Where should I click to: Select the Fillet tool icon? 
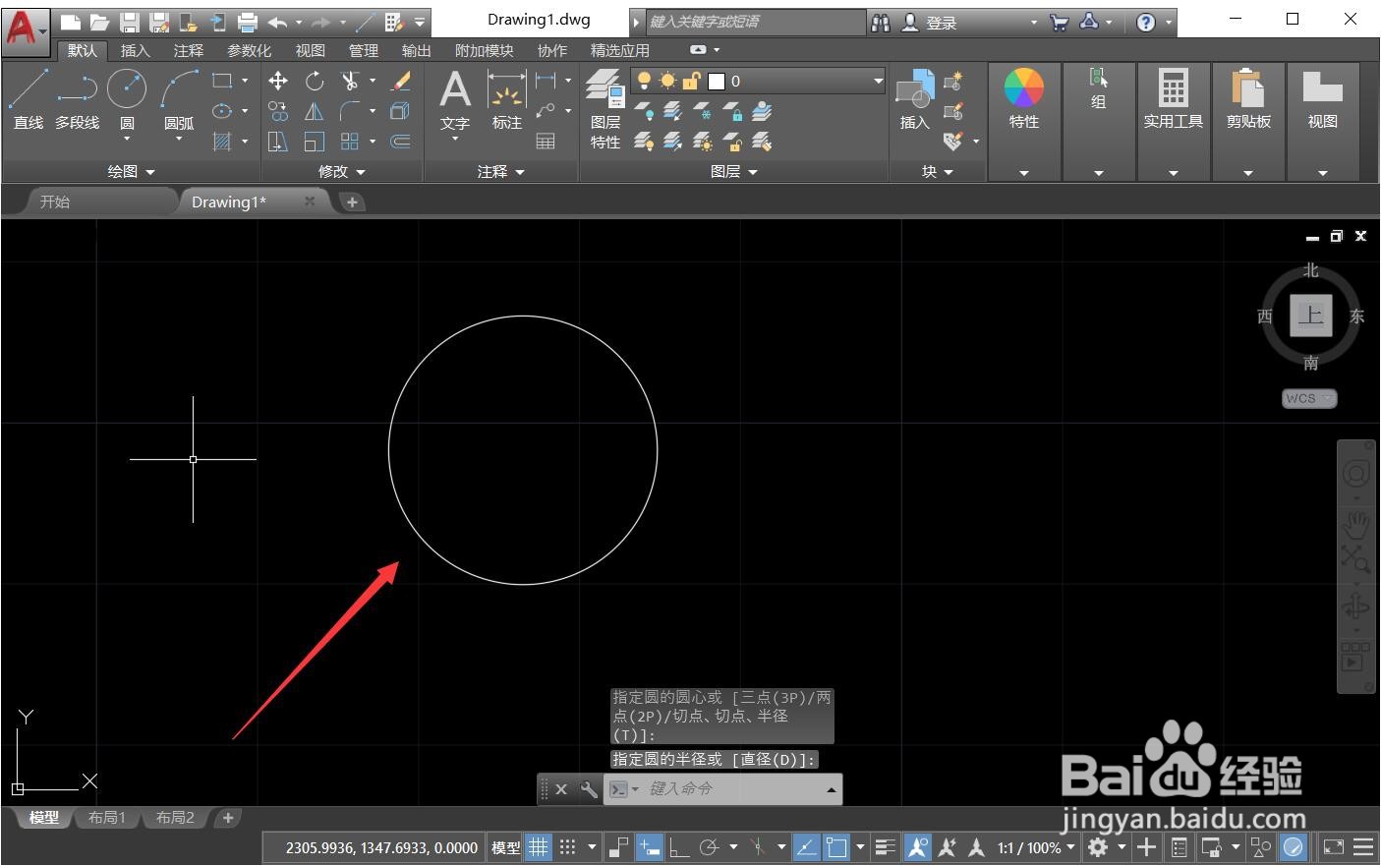pyautogui.click(x=351, y=111)
